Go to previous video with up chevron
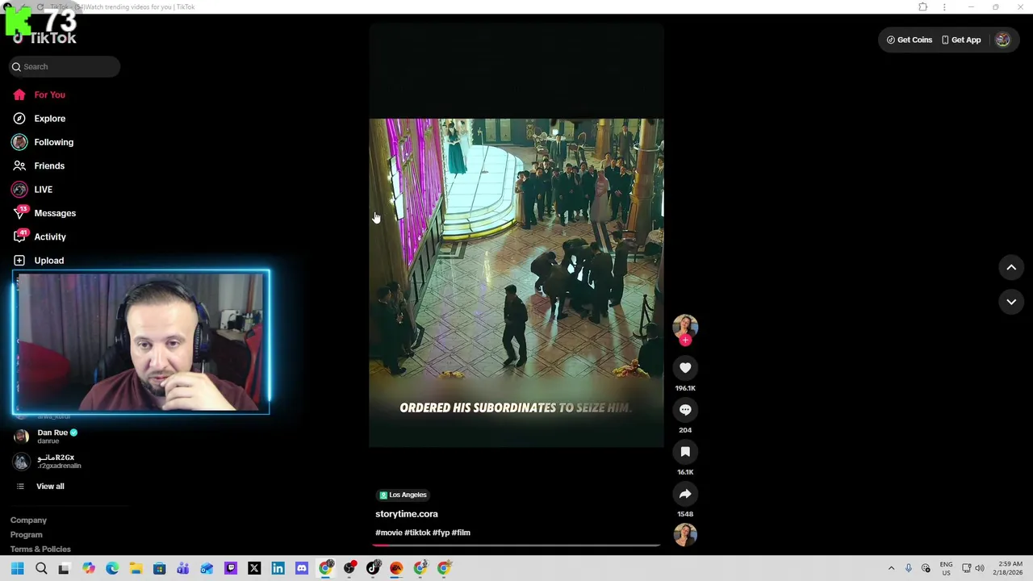 tap(1011, 267)
